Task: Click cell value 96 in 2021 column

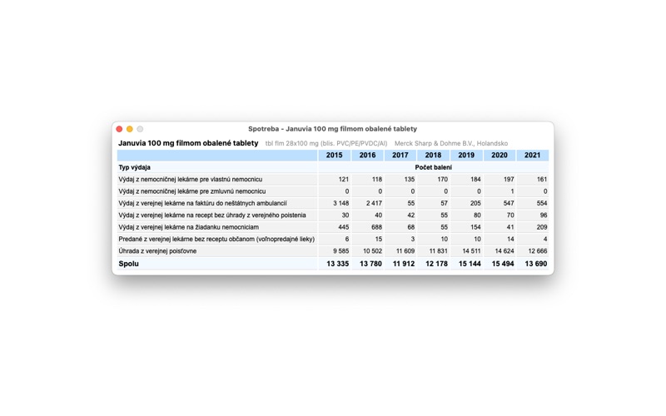Action: [x=544, y=215]
